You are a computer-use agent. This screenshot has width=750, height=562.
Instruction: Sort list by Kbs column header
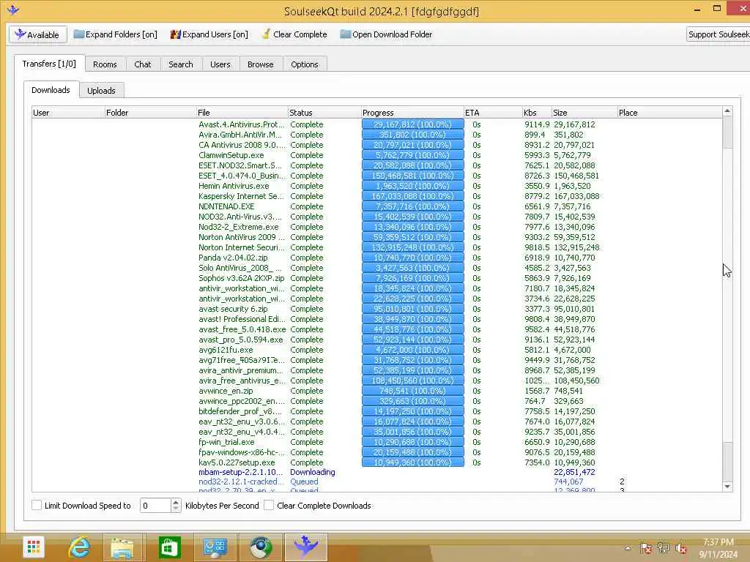[537, 112]
